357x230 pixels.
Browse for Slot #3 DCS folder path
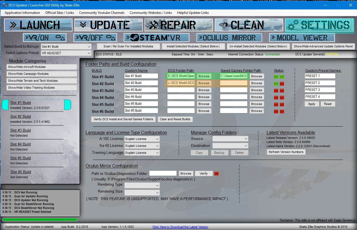pyautogui.click(x=204, y=90)
